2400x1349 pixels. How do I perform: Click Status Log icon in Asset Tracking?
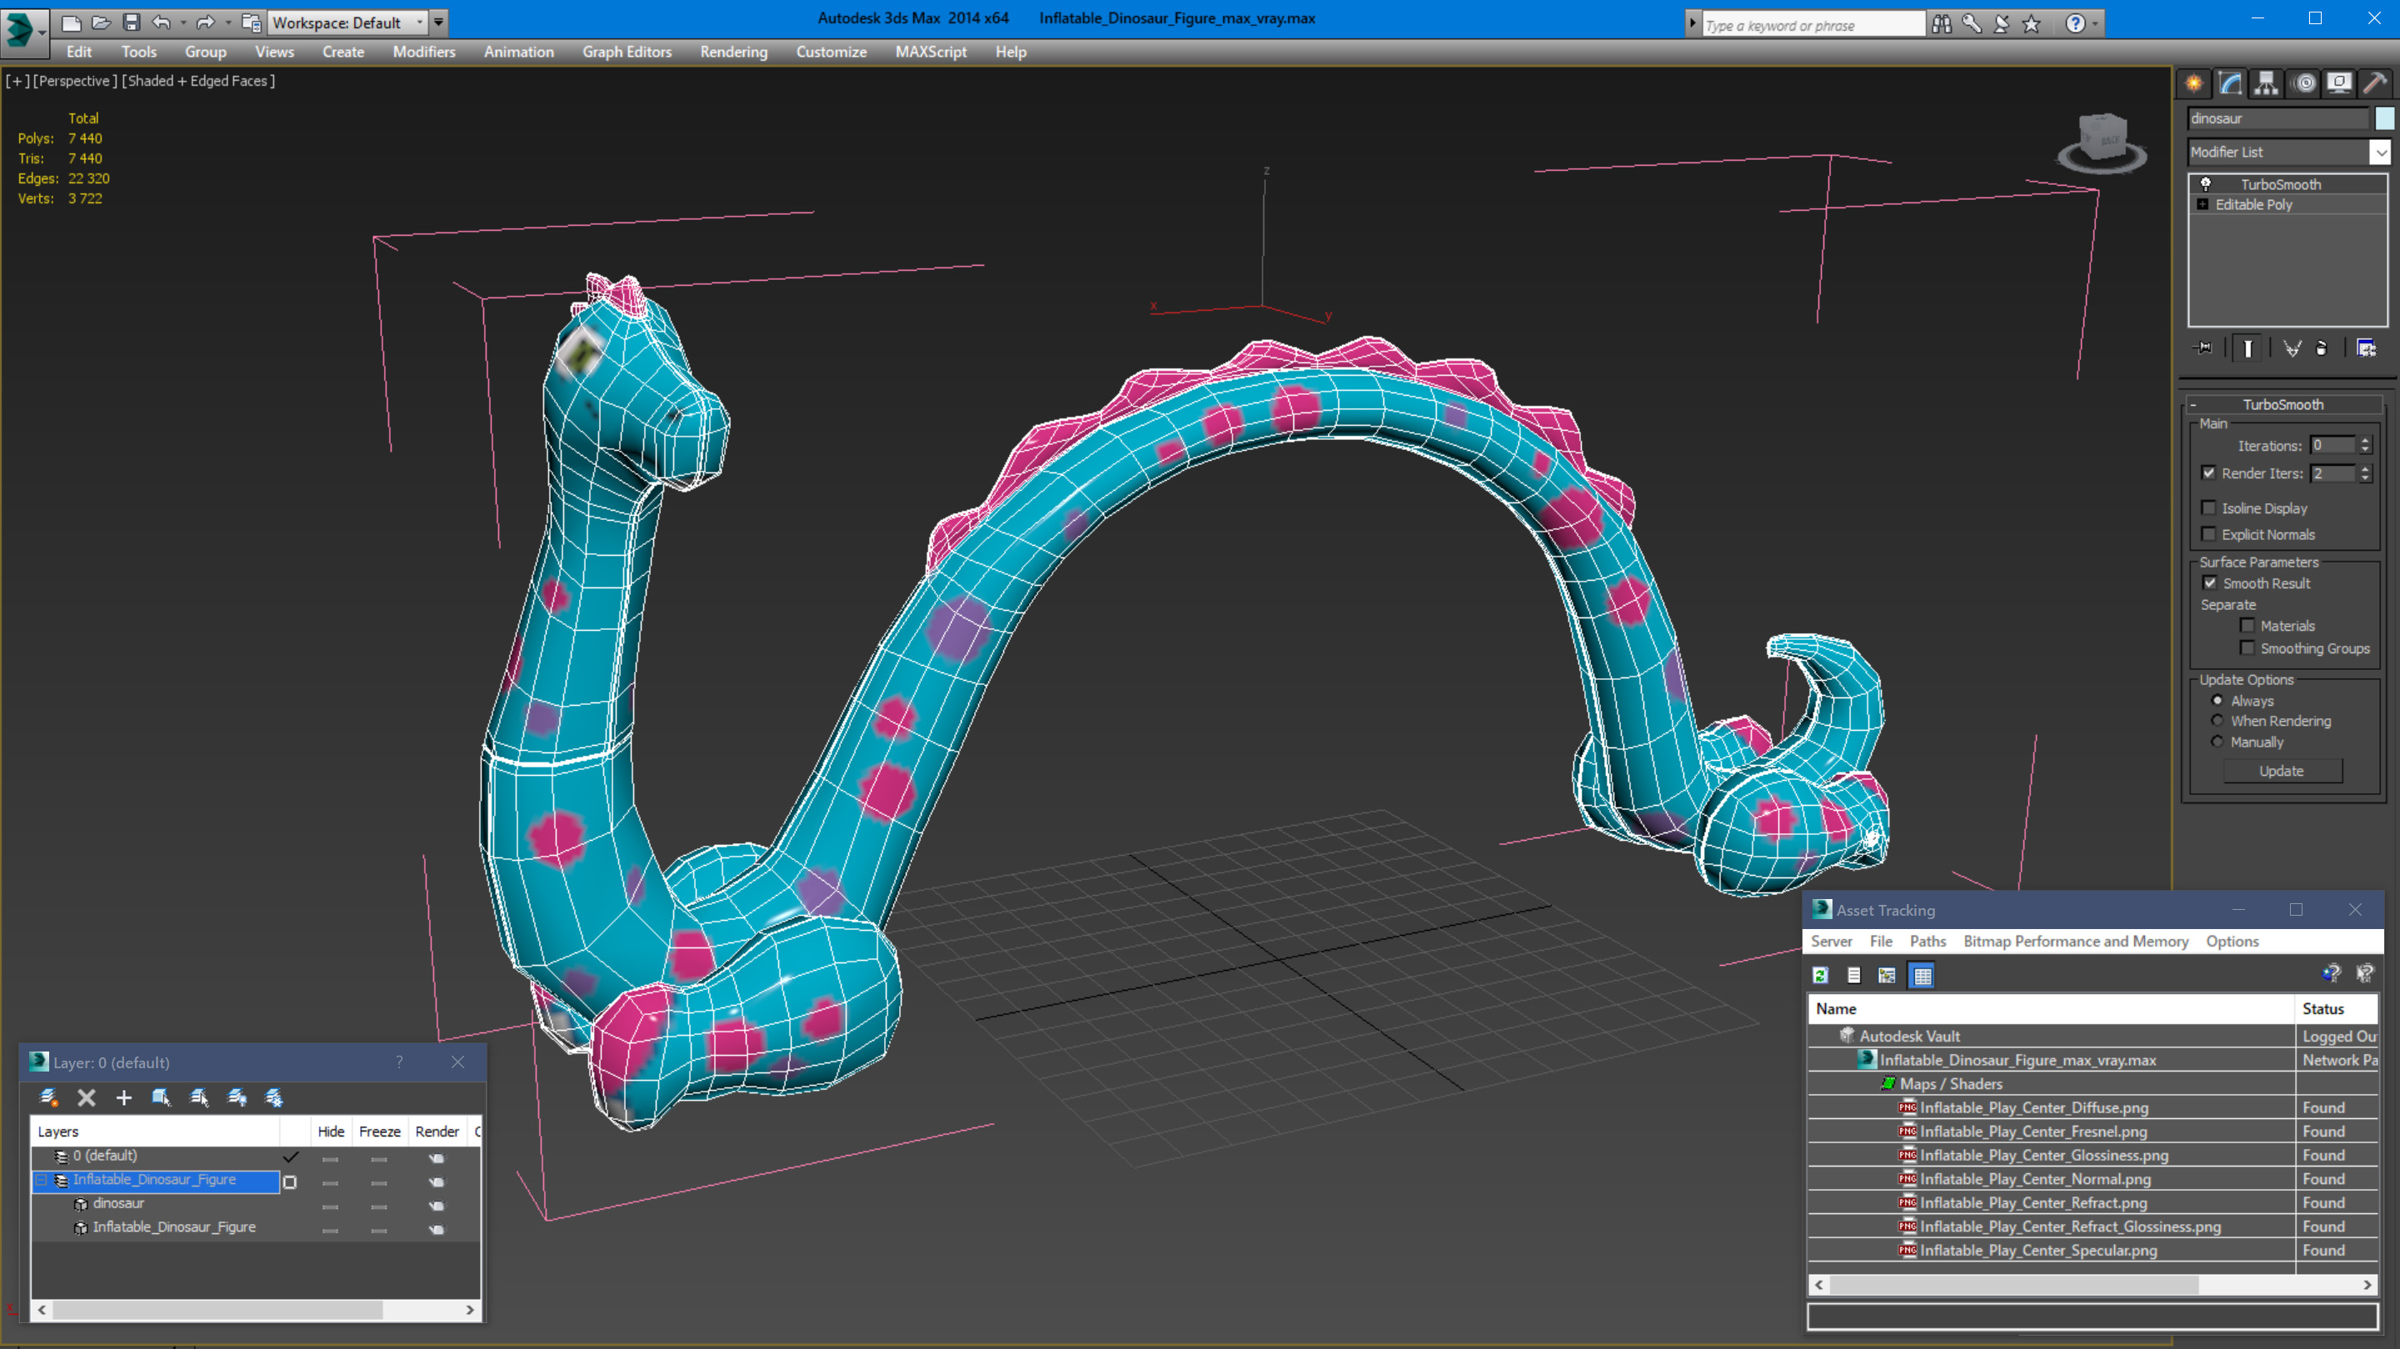click(1854, 976)
